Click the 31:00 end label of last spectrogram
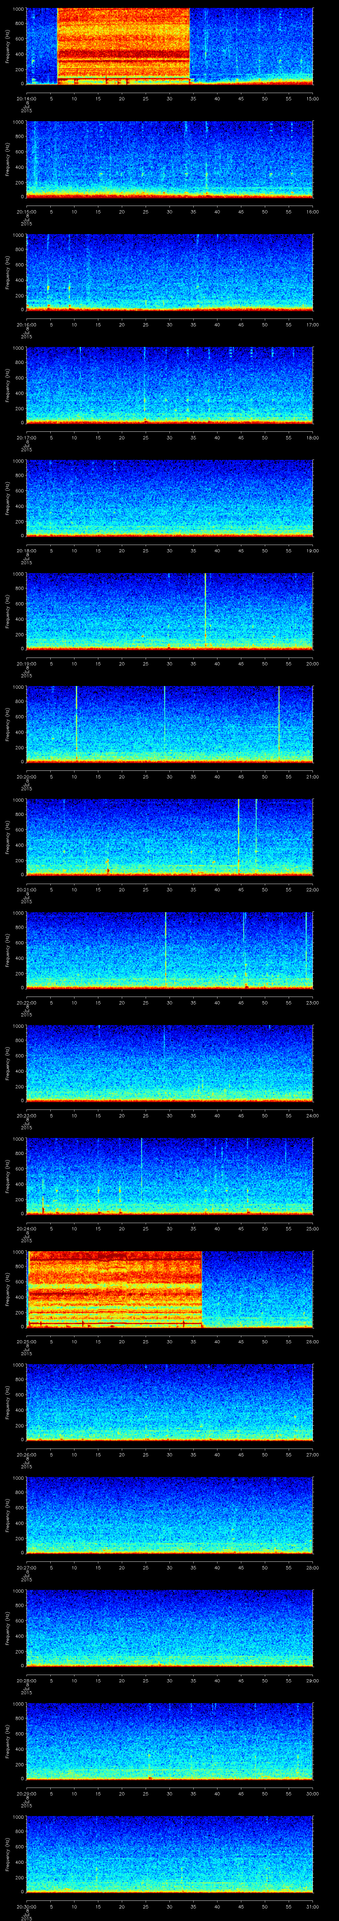This screenshot has height=1921, width=339. [312, 1906]
